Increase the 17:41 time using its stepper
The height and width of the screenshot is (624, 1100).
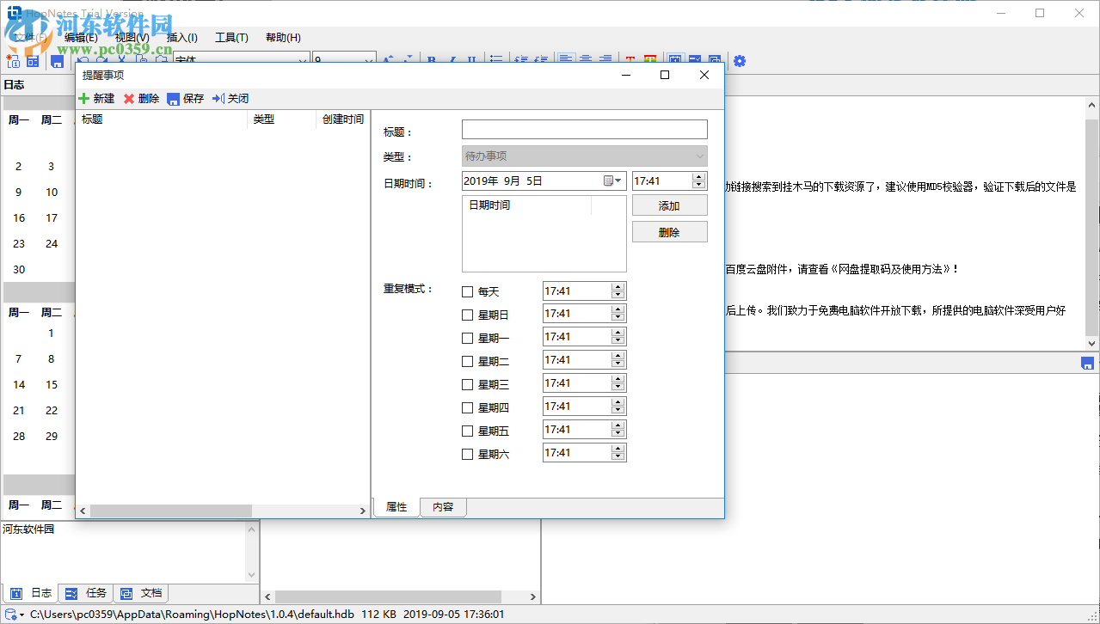click(x=698, y=176)
